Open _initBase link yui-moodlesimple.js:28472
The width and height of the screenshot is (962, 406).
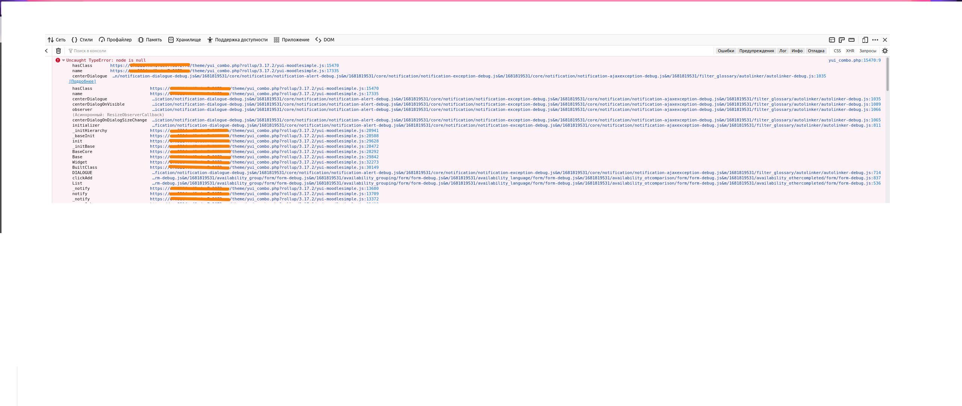click(264, 147)
